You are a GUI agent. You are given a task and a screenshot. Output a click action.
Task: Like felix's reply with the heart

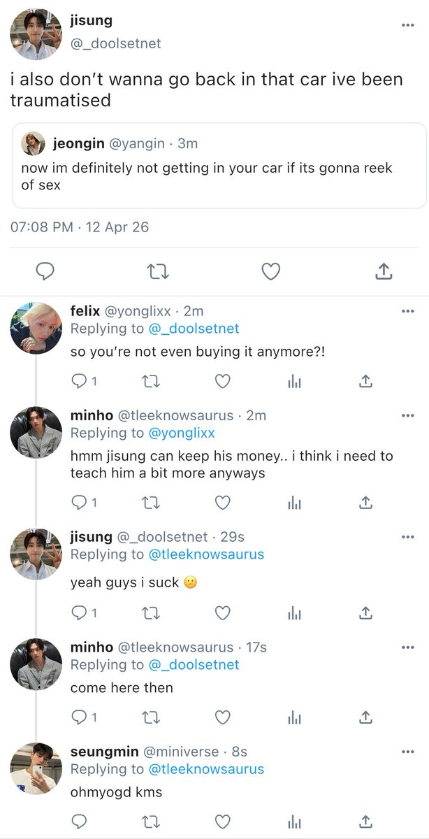[x=222, y=382]
